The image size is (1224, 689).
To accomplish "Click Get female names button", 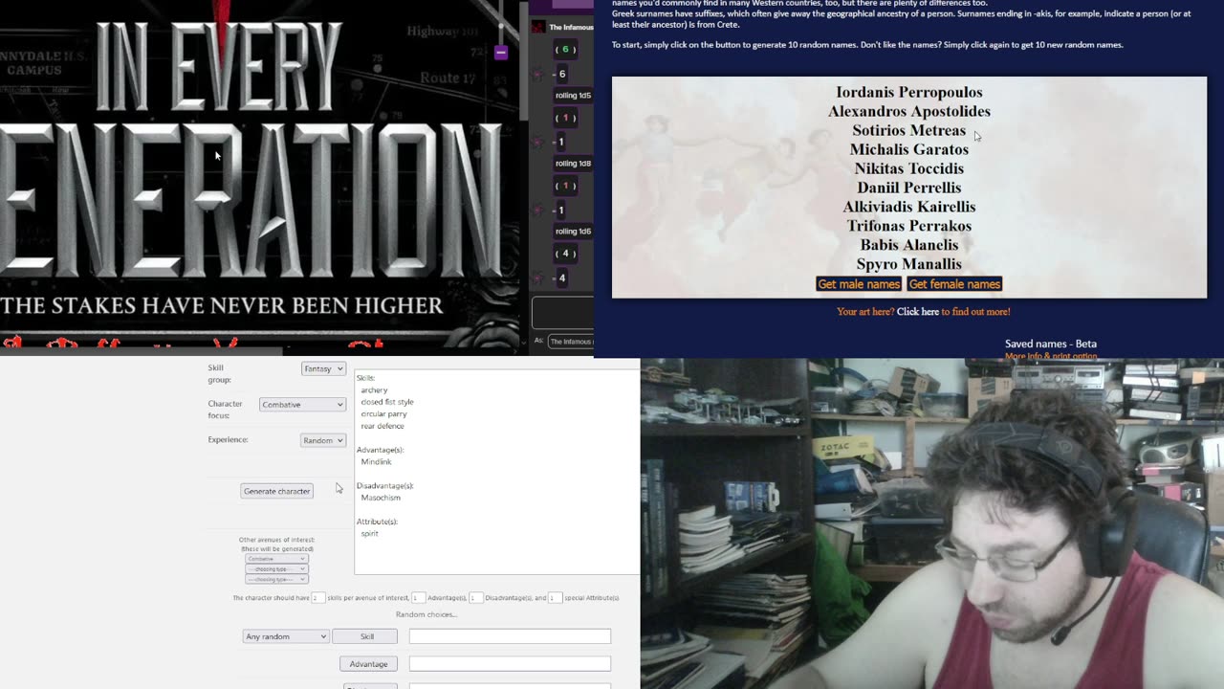I will (954, 284).
